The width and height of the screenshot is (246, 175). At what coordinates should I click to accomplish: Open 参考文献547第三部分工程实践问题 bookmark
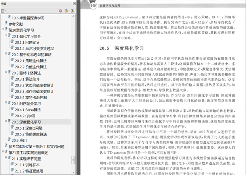(x=36, y=147)
